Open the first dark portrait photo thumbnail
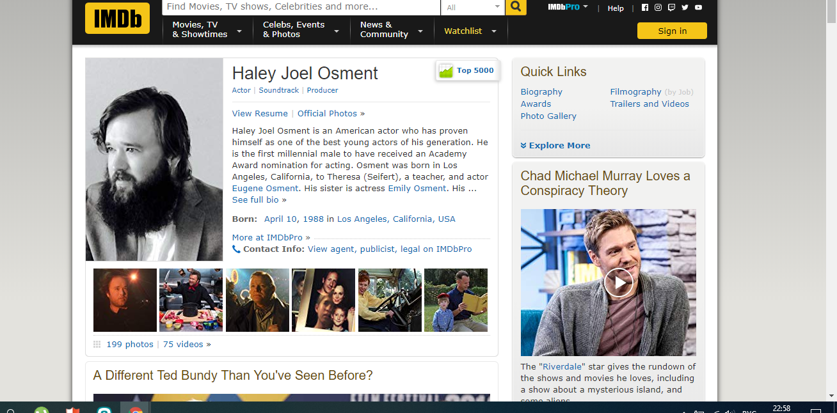The image size is (837, 413). tap(125, 300)
